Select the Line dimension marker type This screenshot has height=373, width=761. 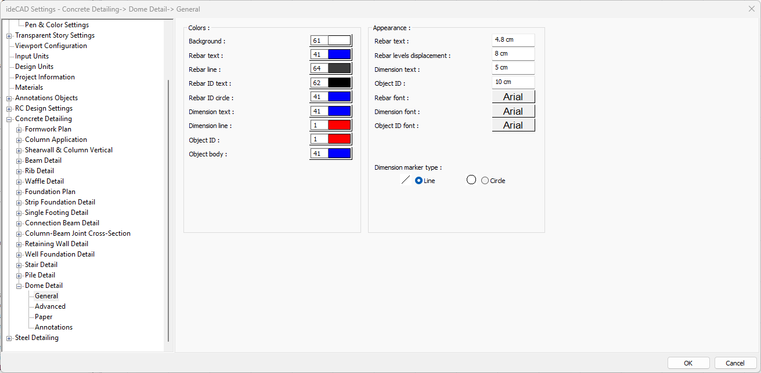pyautogui.click(x=419, y=181)
